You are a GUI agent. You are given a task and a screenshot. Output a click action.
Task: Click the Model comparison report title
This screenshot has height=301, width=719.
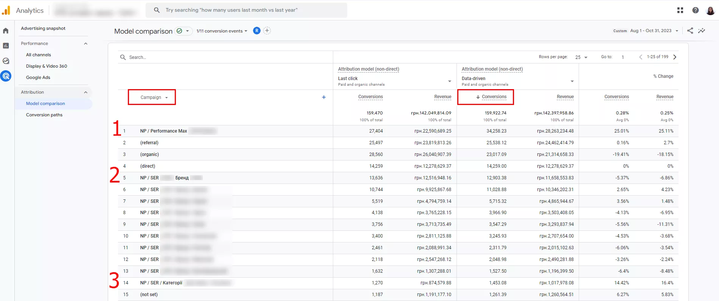coord(143,31)
